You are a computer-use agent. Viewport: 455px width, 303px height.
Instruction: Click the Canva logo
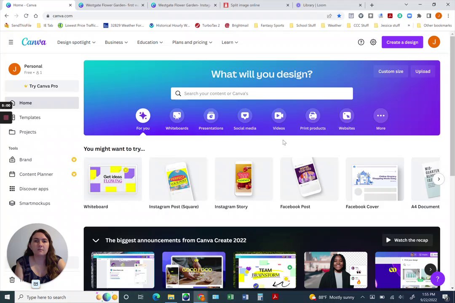click(34, 42)
